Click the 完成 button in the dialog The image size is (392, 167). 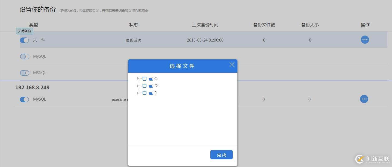[x=221, y=154]
